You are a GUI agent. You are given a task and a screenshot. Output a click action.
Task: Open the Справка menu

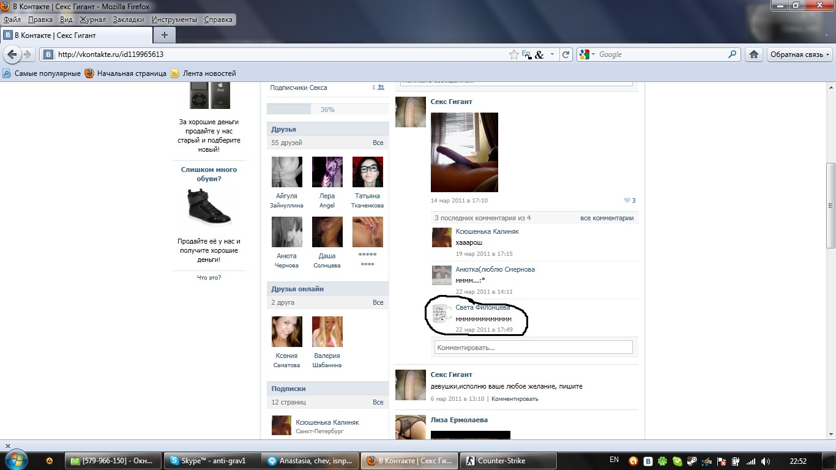click(x=218, y=20)
